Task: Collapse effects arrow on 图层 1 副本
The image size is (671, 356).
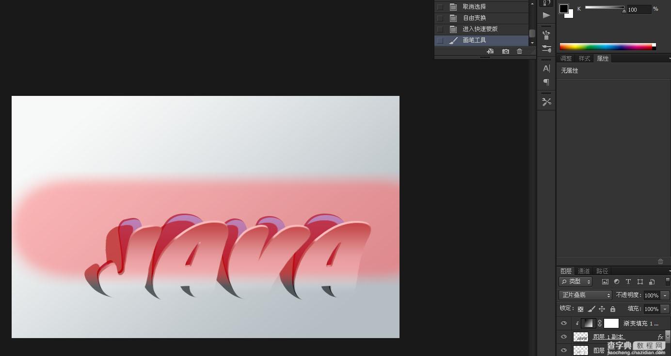Action: (668, 336)
